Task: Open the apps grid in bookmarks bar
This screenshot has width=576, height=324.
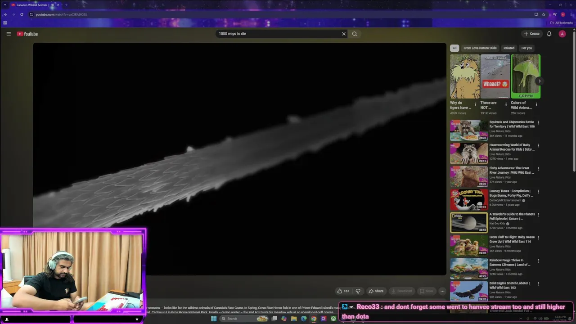Action: pyautogui.click(x=5, y=23)
